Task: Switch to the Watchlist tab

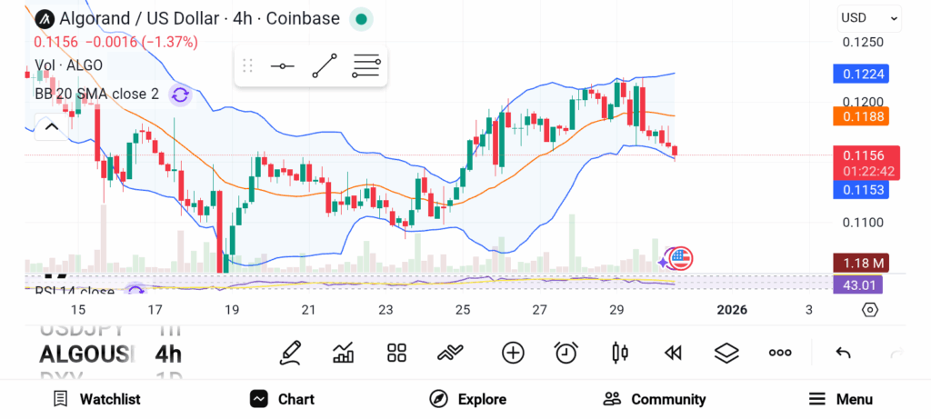Action: (x=96, y=399)
